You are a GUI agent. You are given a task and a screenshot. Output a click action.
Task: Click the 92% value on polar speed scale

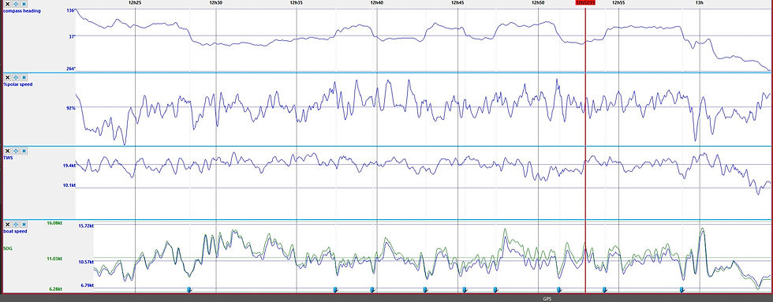click(71, 107)
